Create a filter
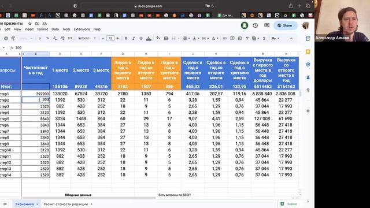 (x=247, y=38)
